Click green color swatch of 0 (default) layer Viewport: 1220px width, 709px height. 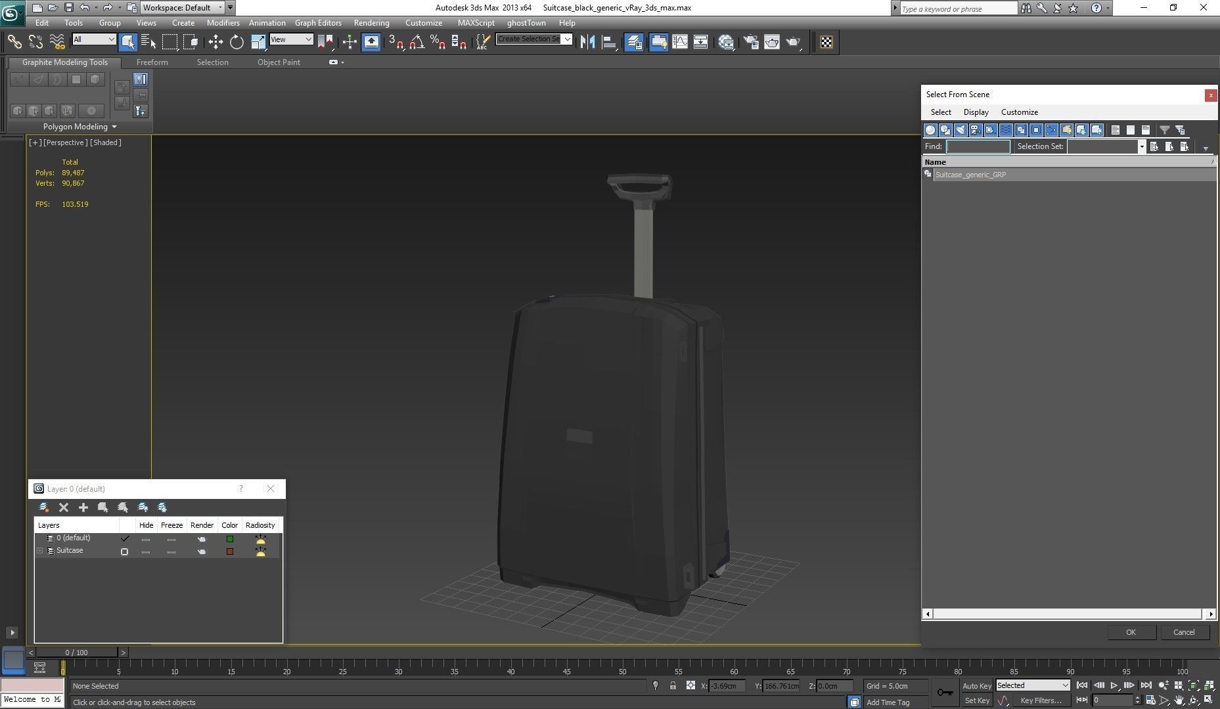(x=230, y=539)
